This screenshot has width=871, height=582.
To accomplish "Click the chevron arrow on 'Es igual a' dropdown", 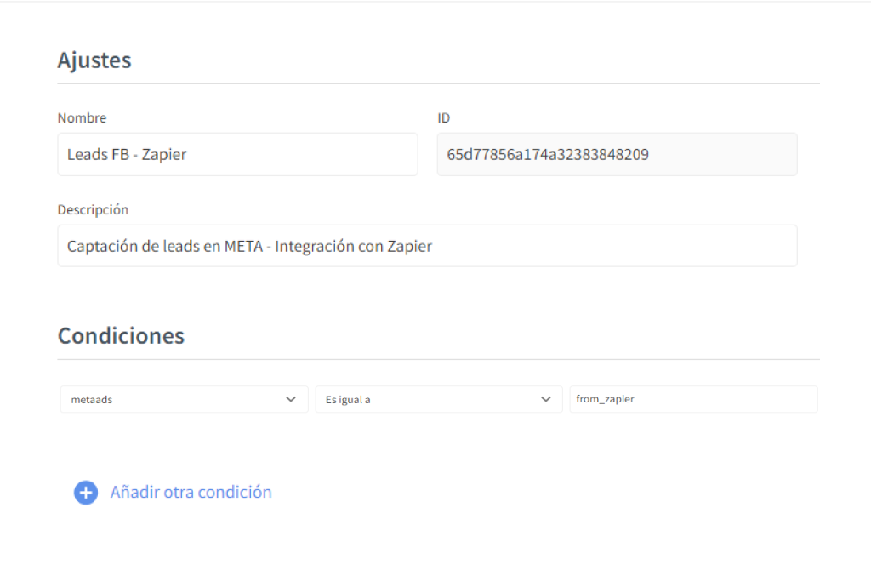I will point(546,399).
